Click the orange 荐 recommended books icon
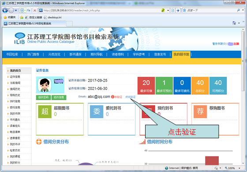The image size is (247, 172). pyautogui.click(x=200, y=112)
